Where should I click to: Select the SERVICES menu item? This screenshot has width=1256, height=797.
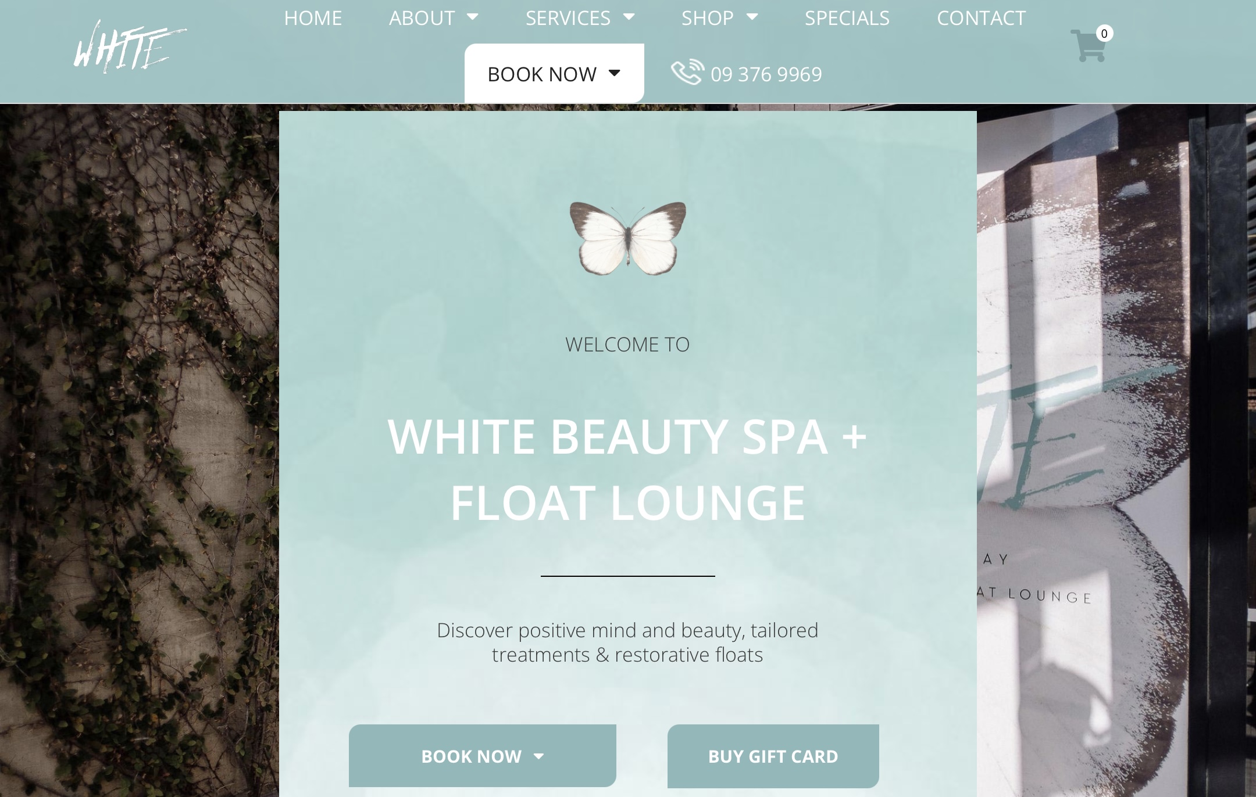(x=568, y=18)
